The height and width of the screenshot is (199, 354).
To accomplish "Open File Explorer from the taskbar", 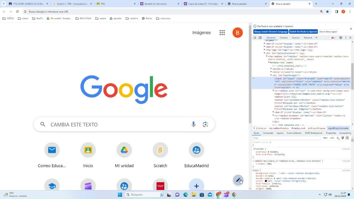I will (x=194, y=195).
